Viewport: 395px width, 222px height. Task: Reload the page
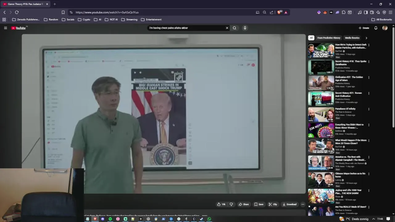(x=17, y=12)
